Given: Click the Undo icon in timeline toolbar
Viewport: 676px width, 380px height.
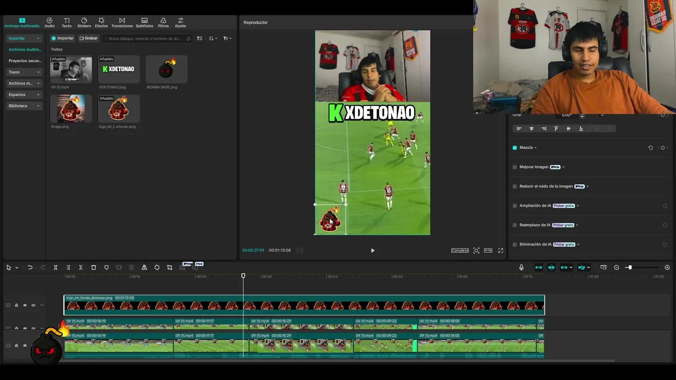Looking at the screenshot, I should [x=30, y=268].
